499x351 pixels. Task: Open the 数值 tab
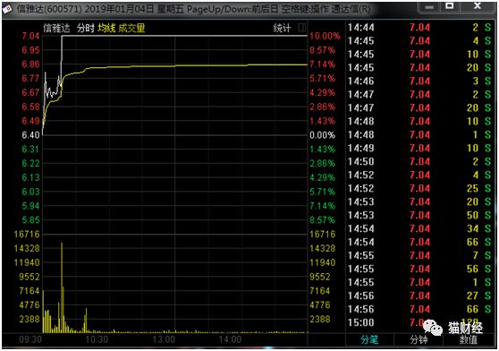point(469,339)
